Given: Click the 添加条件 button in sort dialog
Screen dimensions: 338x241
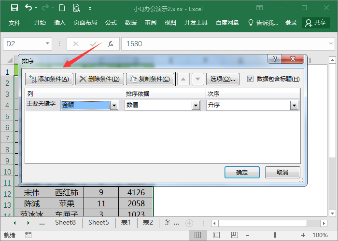Looking at the screenshot, I should [x=49, y=79].
